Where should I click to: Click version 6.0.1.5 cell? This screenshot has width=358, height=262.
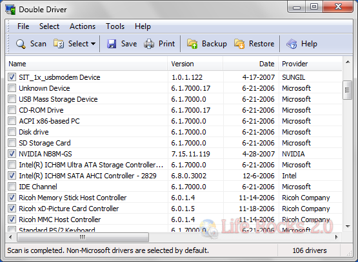[183, 209]
